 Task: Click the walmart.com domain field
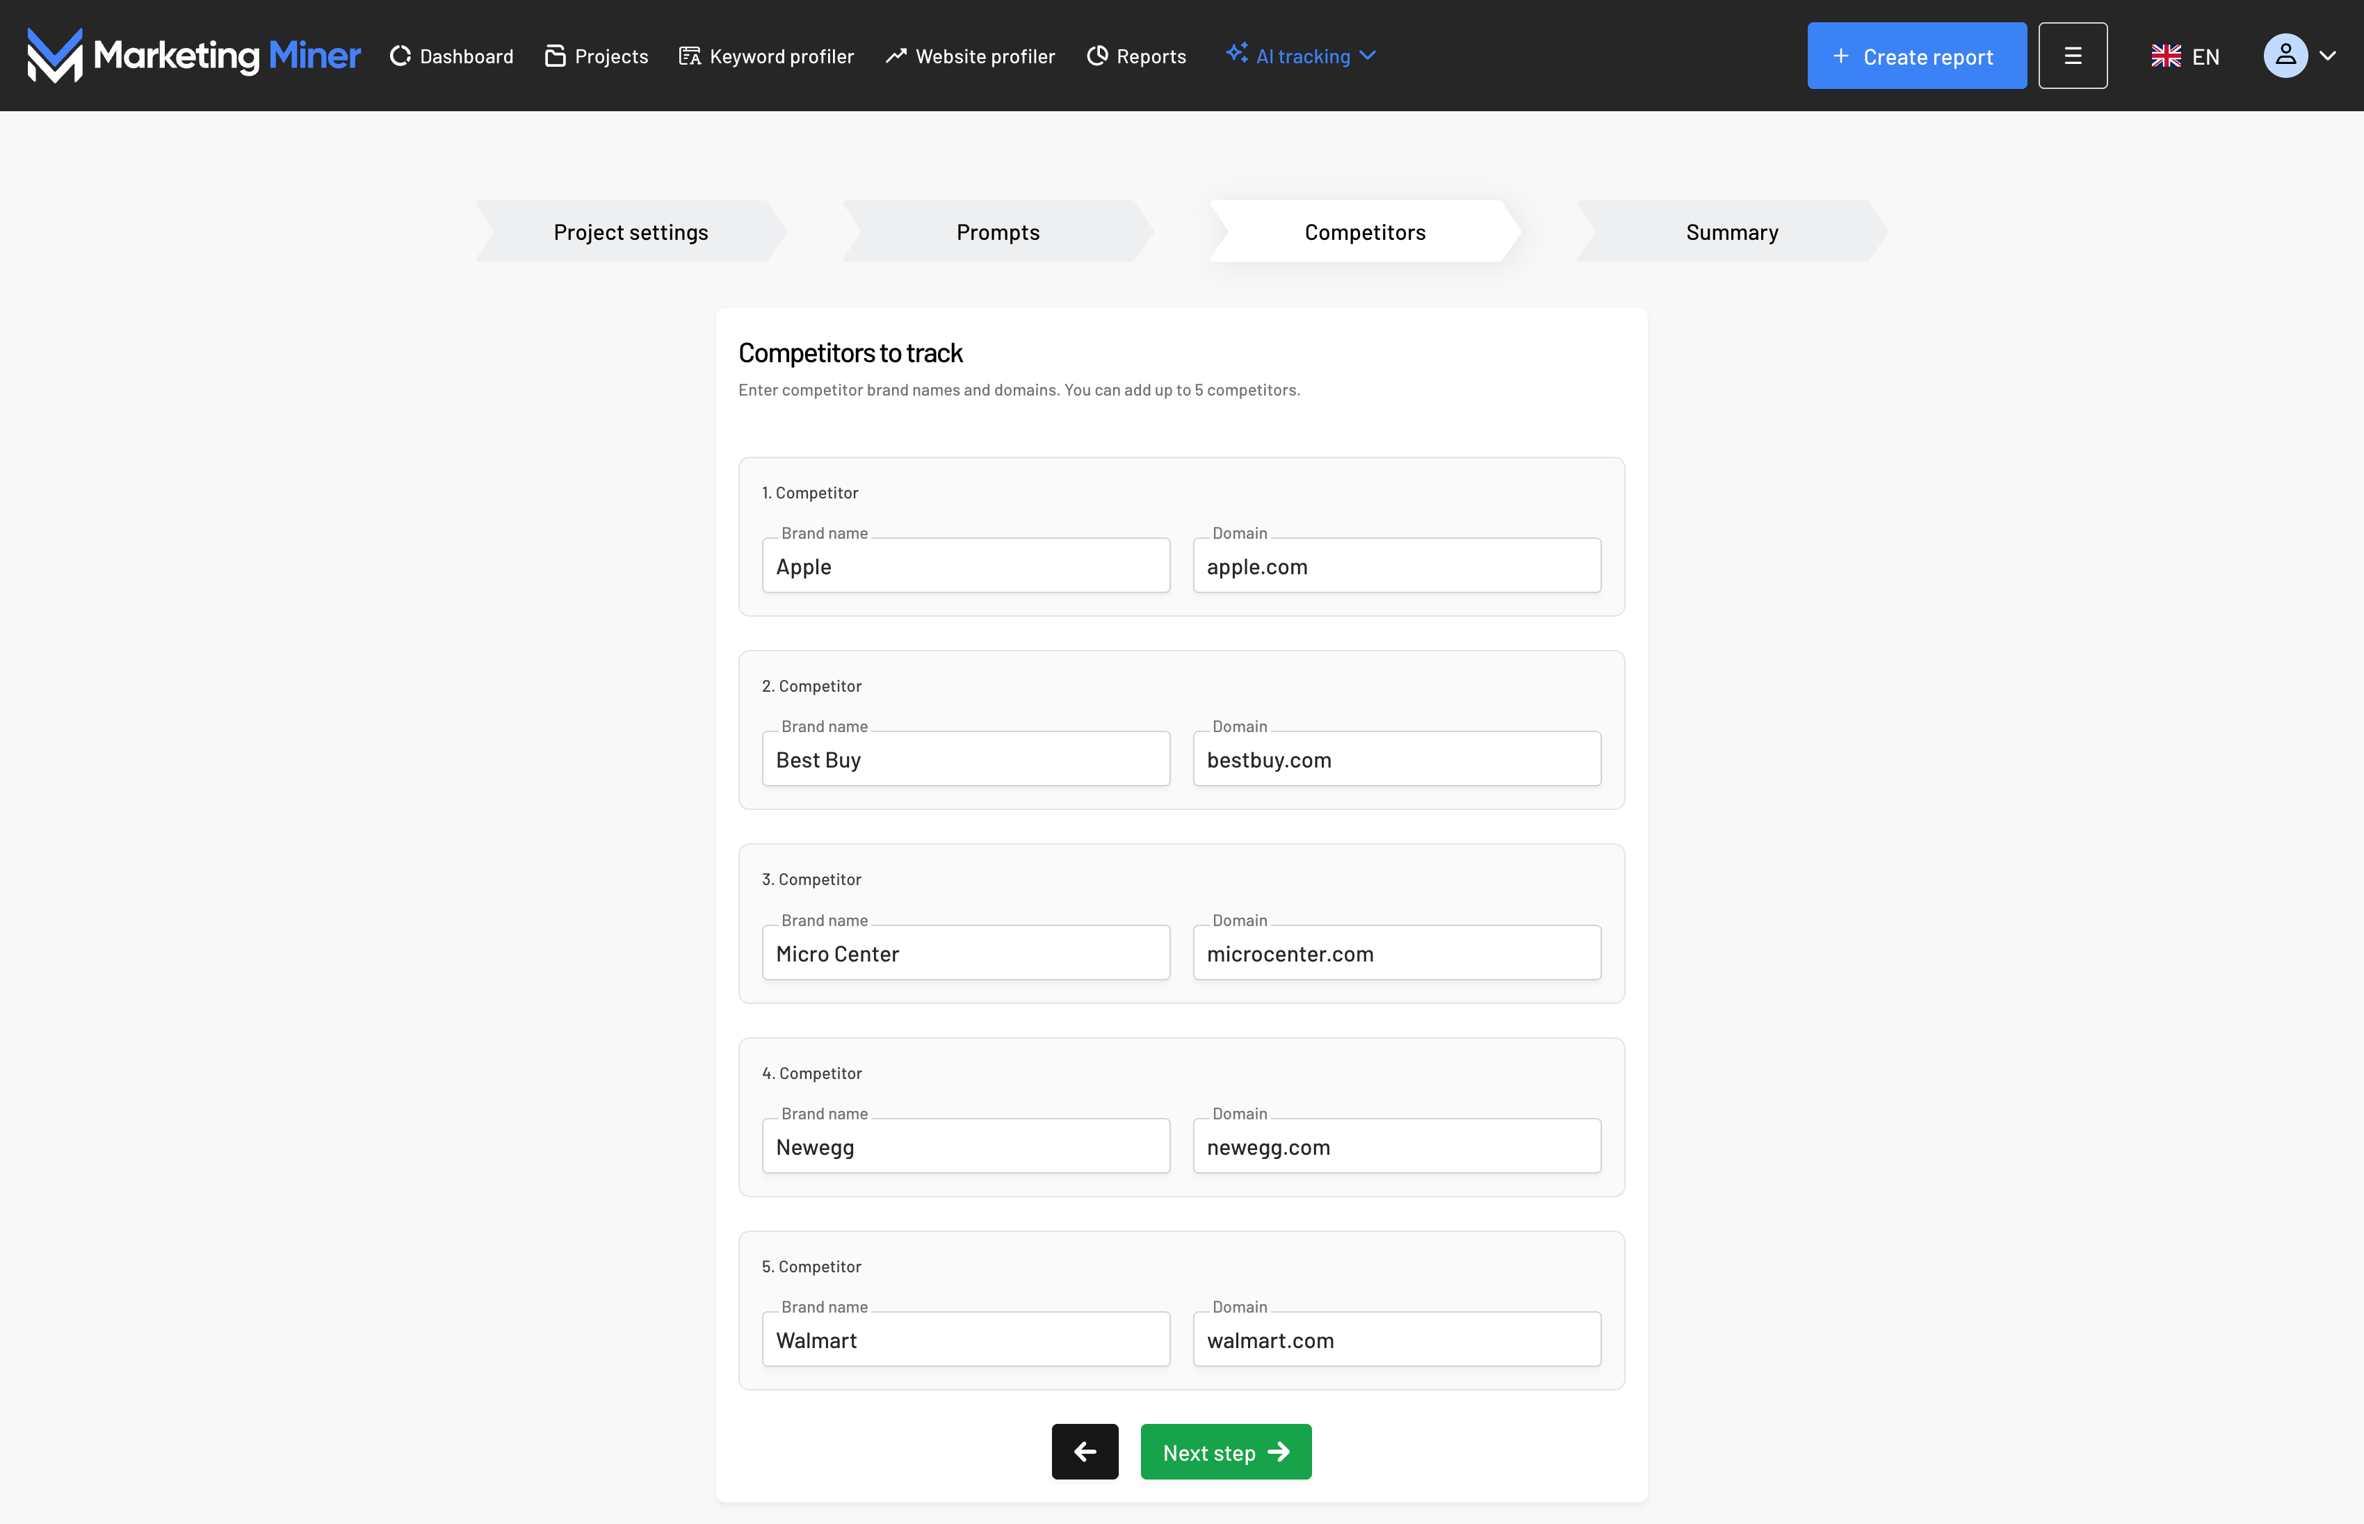point(1396,1340)
